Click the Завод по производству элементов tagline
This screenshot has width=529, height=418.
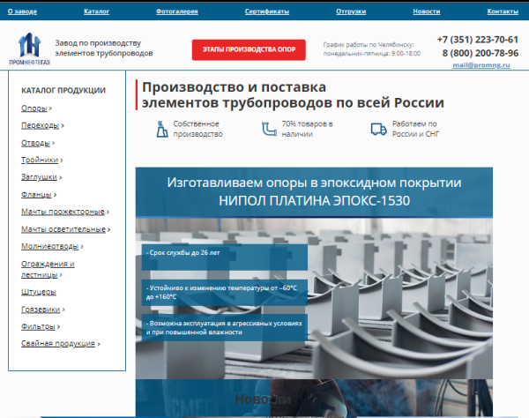104,48
